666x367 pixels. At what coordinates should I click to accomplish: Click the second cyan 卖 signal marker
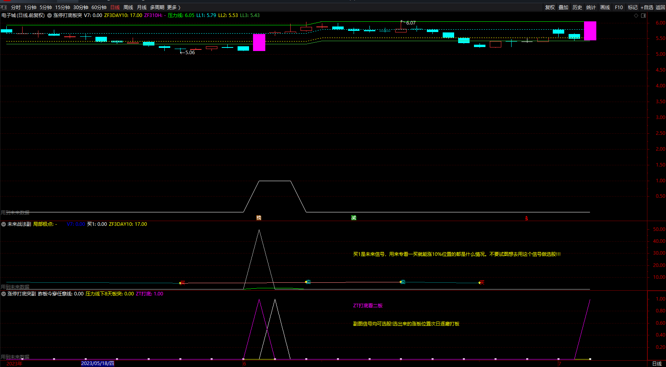click(402, 282)
